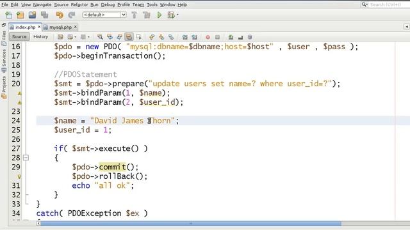Click the grey Redo arrow icon
The height and width of the screenshot is (230, 410).
(72, 15)
